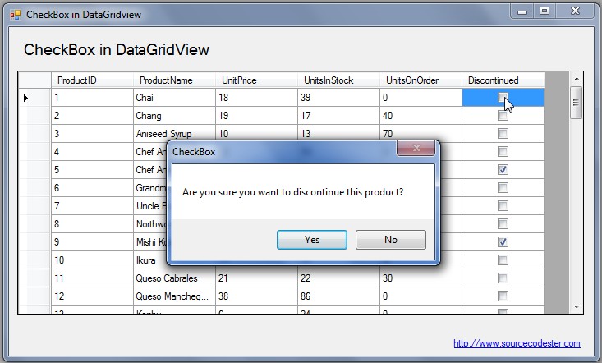Select the row 1 current-row arrow indicator
Screen dimensions: 602x363
point(25,98)
